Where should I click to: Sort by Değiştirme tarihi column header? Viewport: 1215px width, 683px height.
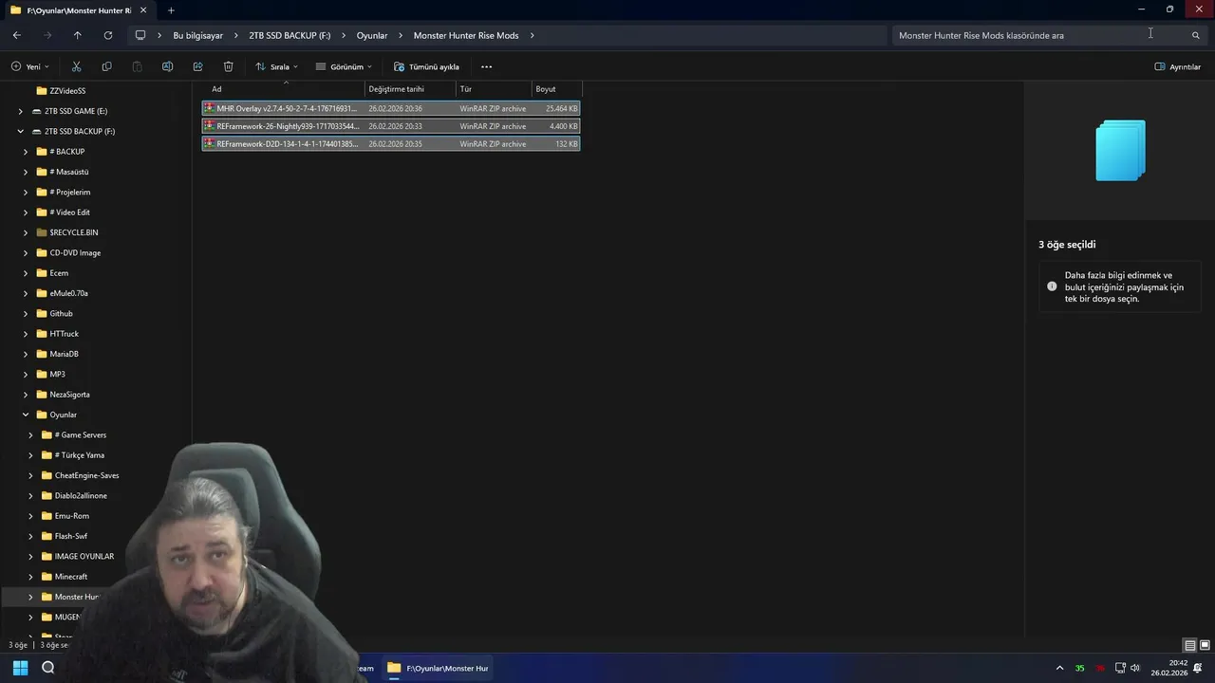410,89
